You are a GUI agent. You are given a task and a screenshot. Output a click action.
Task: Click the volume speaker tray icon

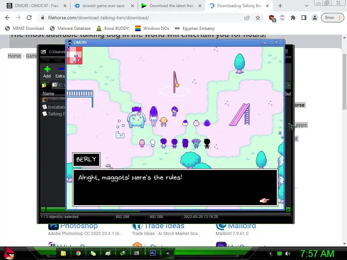[288, 254]
